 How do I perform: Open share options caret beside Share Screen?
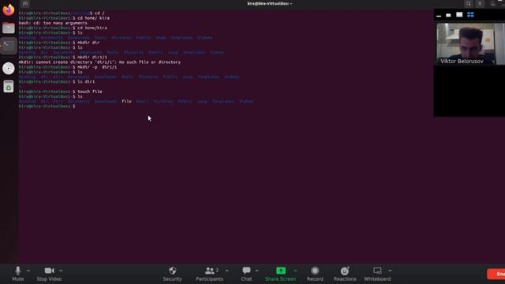tap(295, 271)
